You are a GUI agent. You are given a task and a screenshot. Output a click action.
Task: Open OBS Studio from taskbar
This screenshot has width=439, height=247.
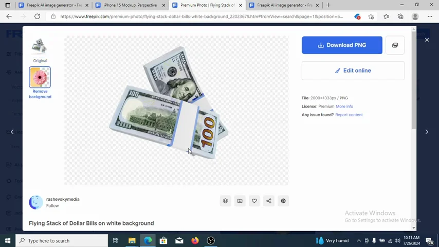pos(211,240)
